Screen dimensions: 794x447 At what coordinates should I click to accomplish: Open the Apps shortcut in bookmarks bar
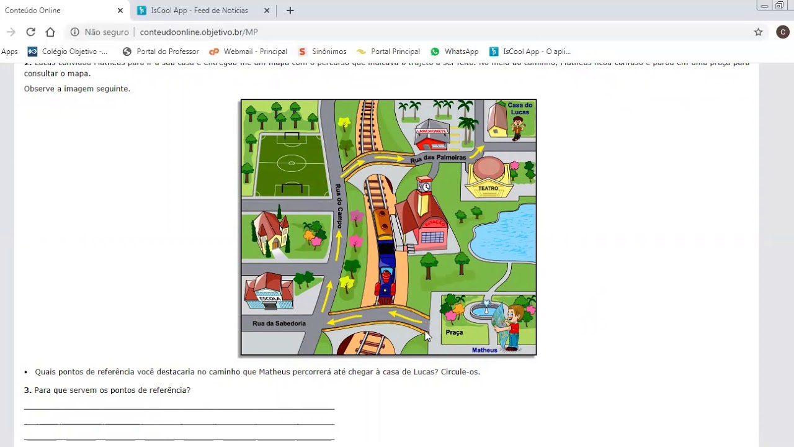(x=9, y=52)
